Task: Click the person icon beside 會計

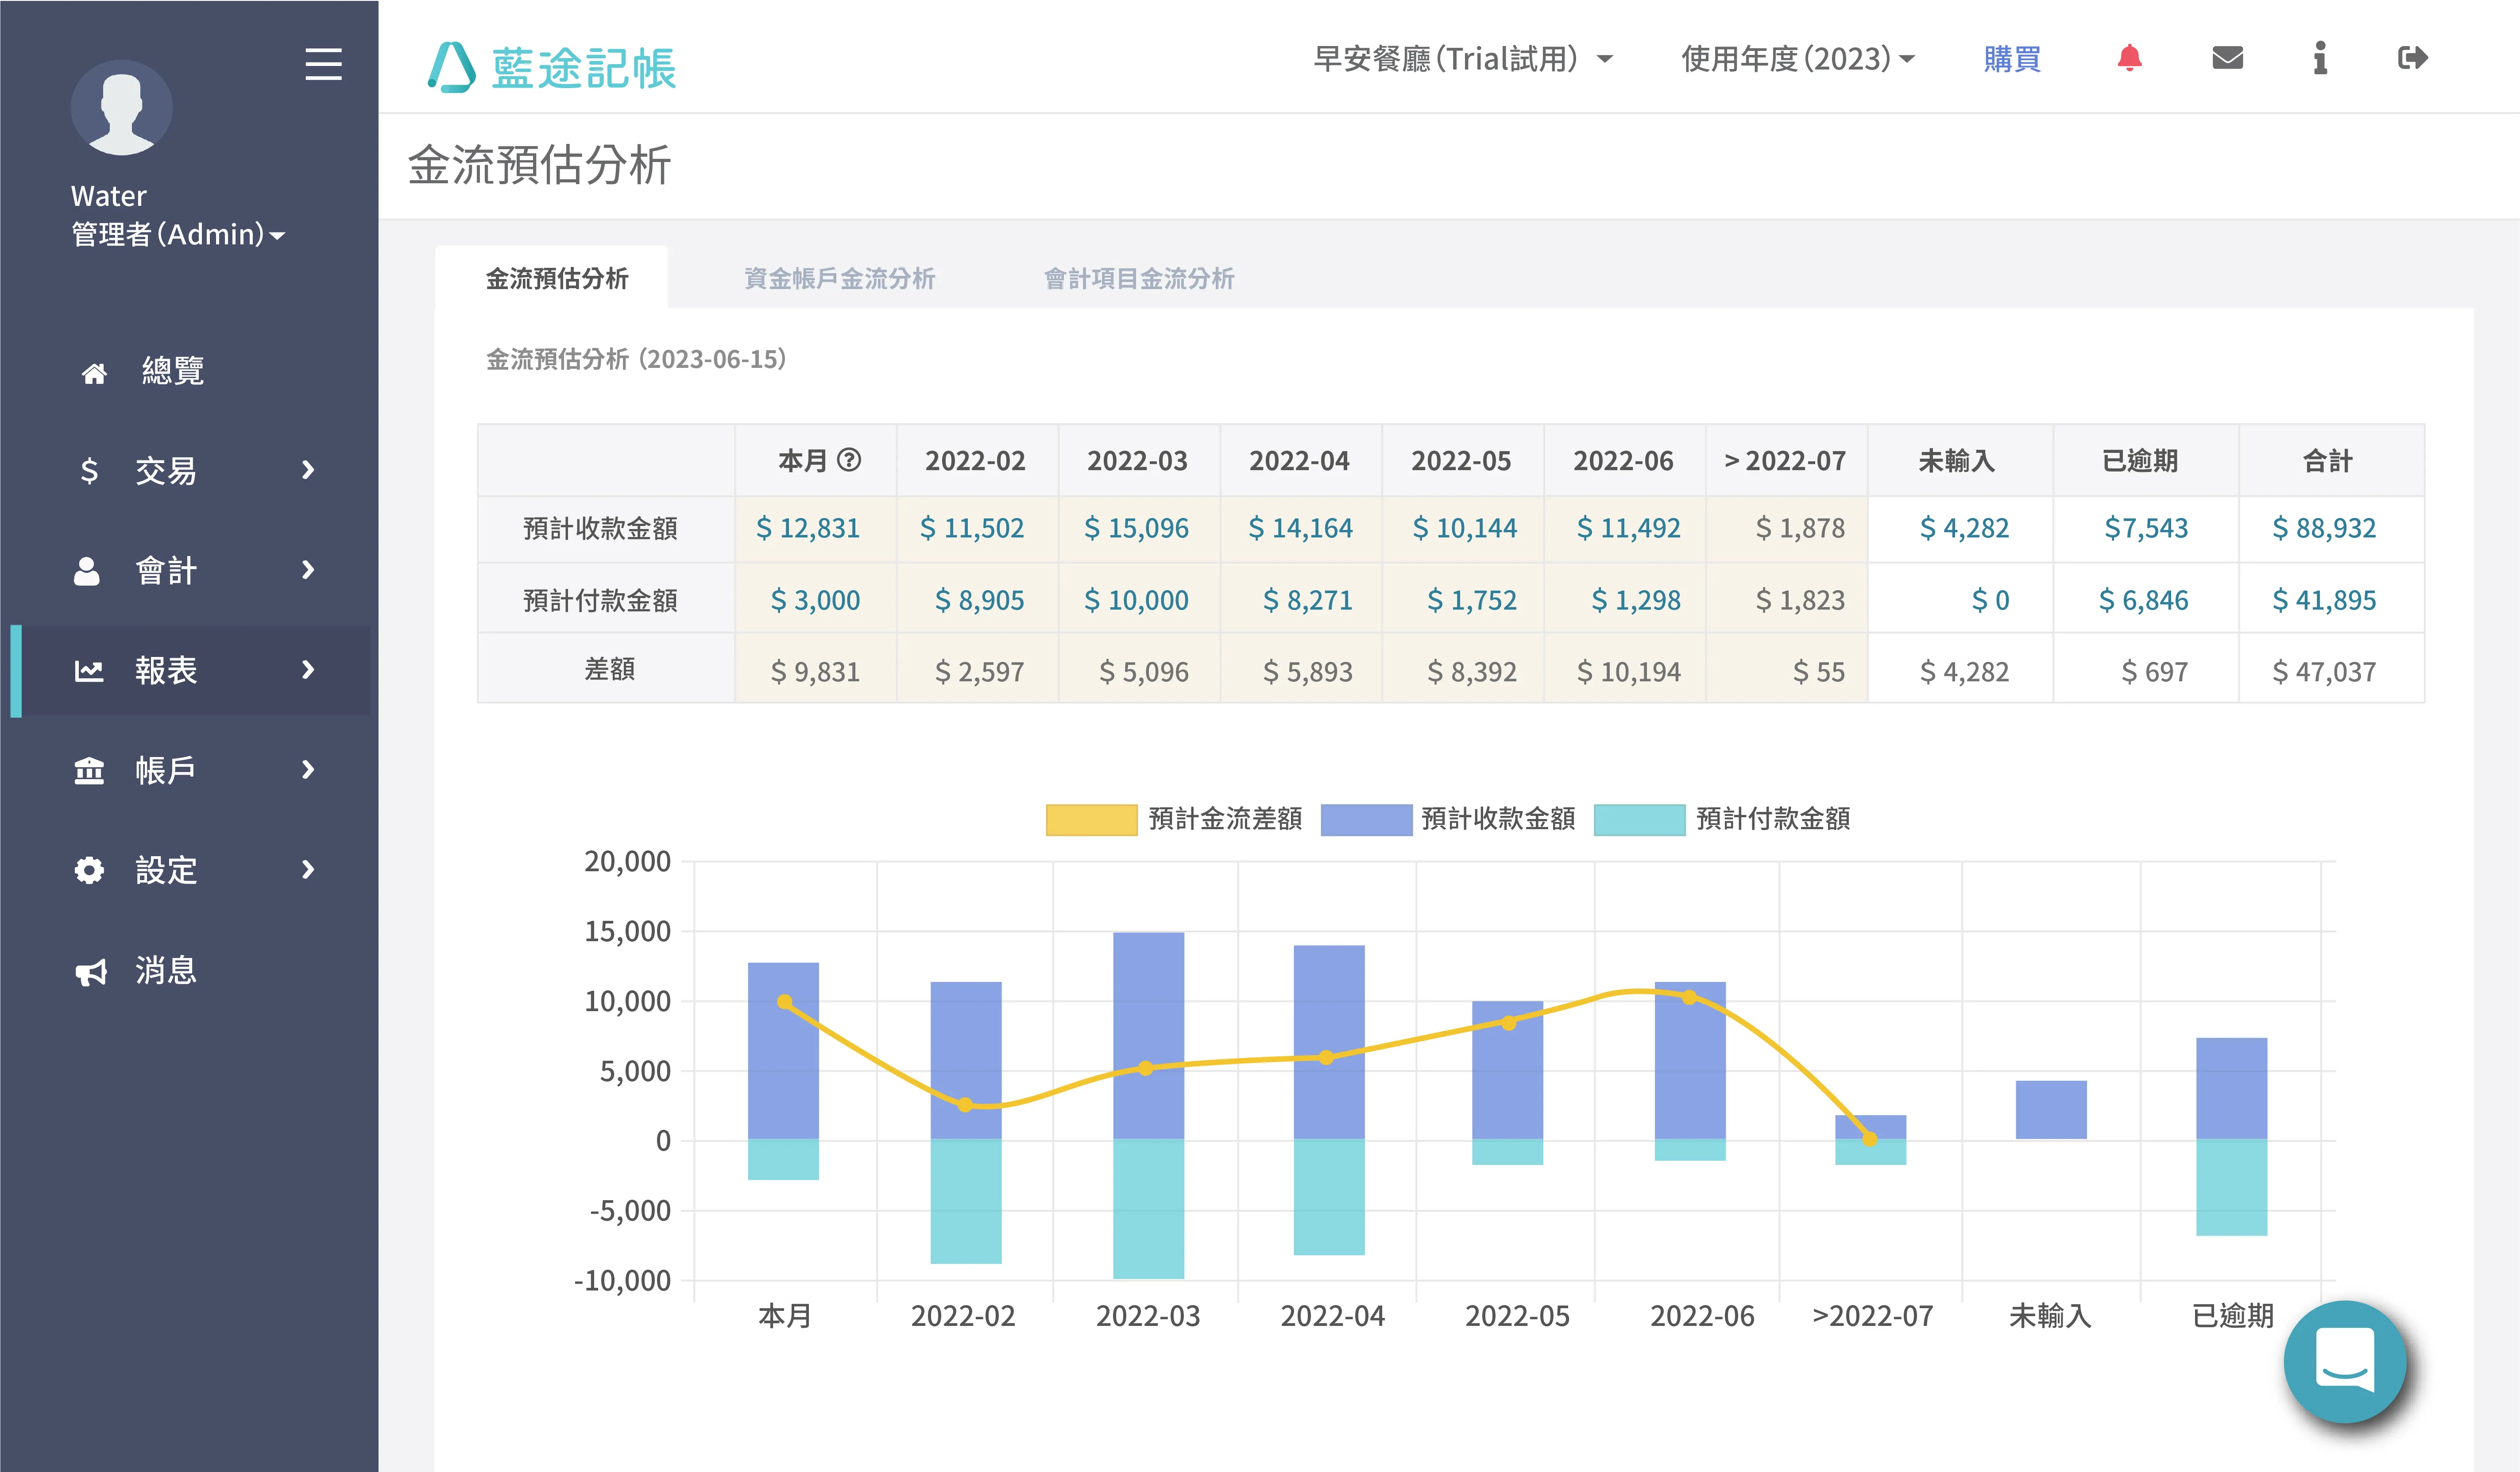Action: (87, 570)
